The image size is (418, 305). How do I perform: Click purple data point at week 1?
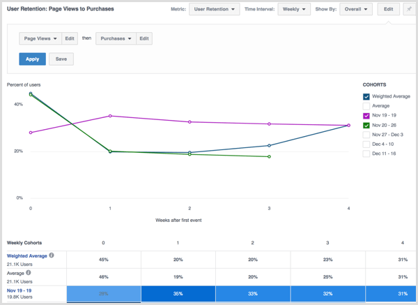tap(110, 116)
